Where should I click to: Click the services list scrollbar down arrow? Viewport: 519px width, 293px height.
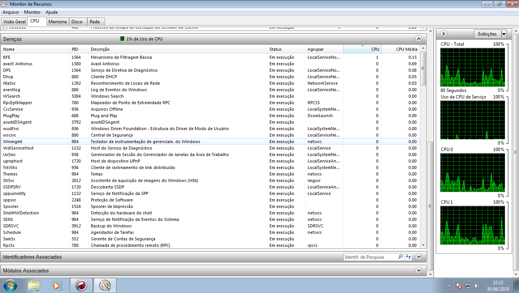(x=423, y=246)
